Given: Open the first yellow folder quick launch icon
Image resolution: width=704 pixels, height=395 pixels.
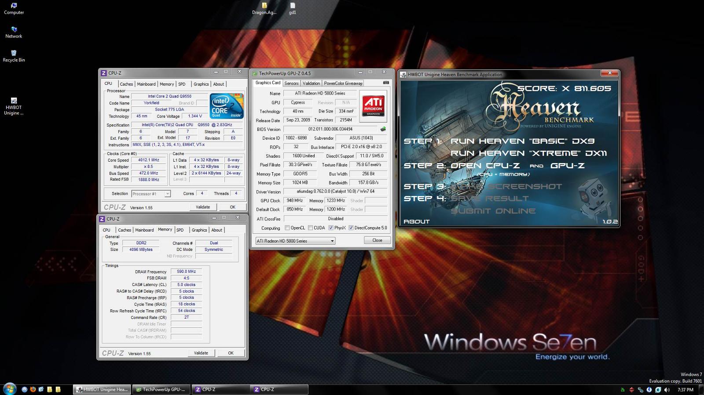Looking at the screenshot, I should point(50,389).
